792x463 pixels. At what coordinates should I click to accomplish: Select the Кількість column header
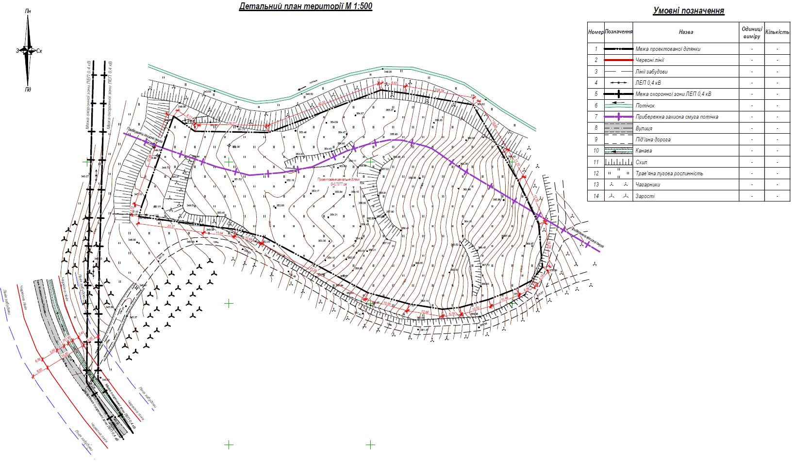(777, 32)
